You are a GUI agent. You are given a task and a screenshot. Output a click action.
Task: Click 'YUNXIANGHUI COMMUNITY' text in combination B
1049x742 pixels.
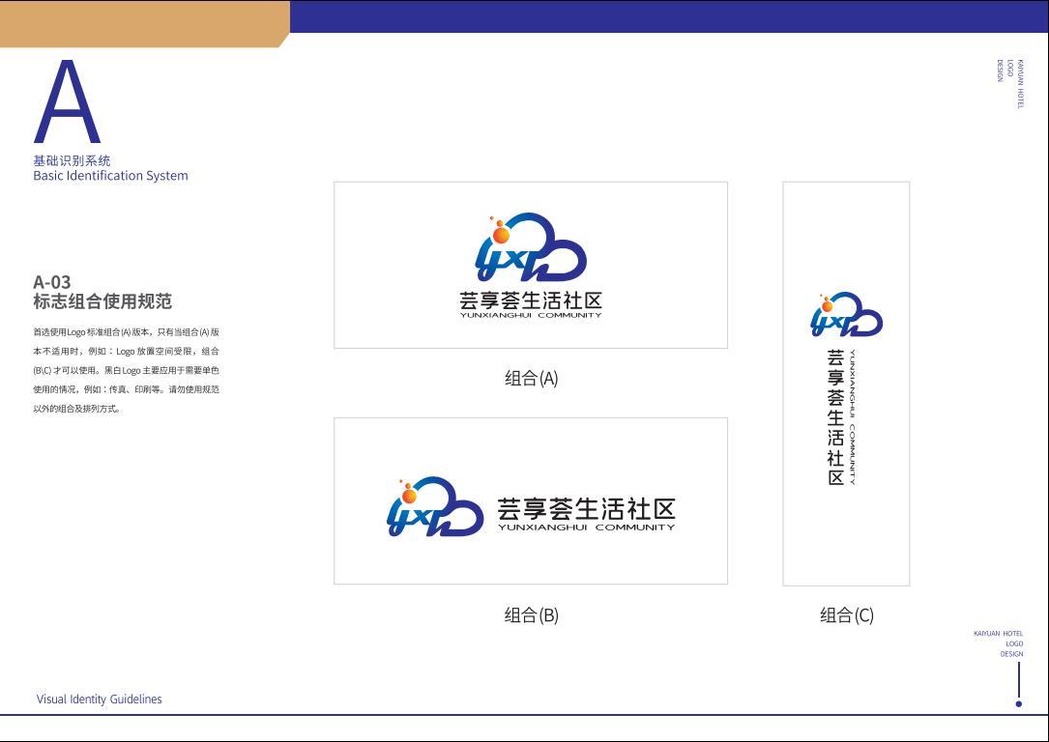click(x=586, y=527)
